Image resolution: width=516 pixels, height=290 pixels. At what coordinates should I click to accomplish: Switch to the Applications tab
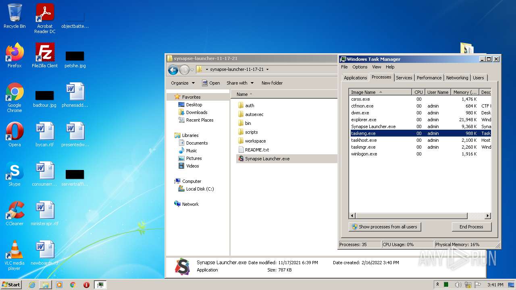356,78
